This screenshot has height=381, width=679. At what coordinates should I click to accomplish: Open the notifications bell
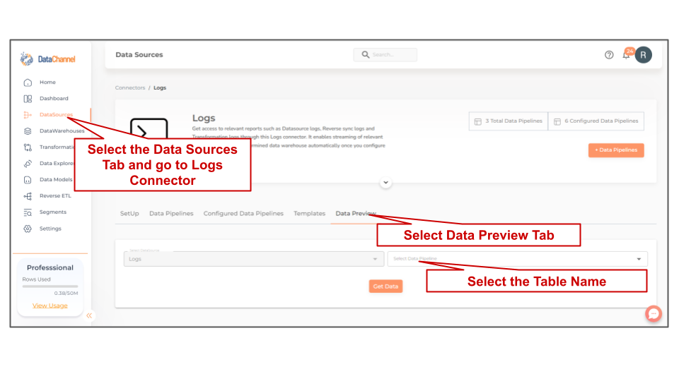(x=627, y=54)
